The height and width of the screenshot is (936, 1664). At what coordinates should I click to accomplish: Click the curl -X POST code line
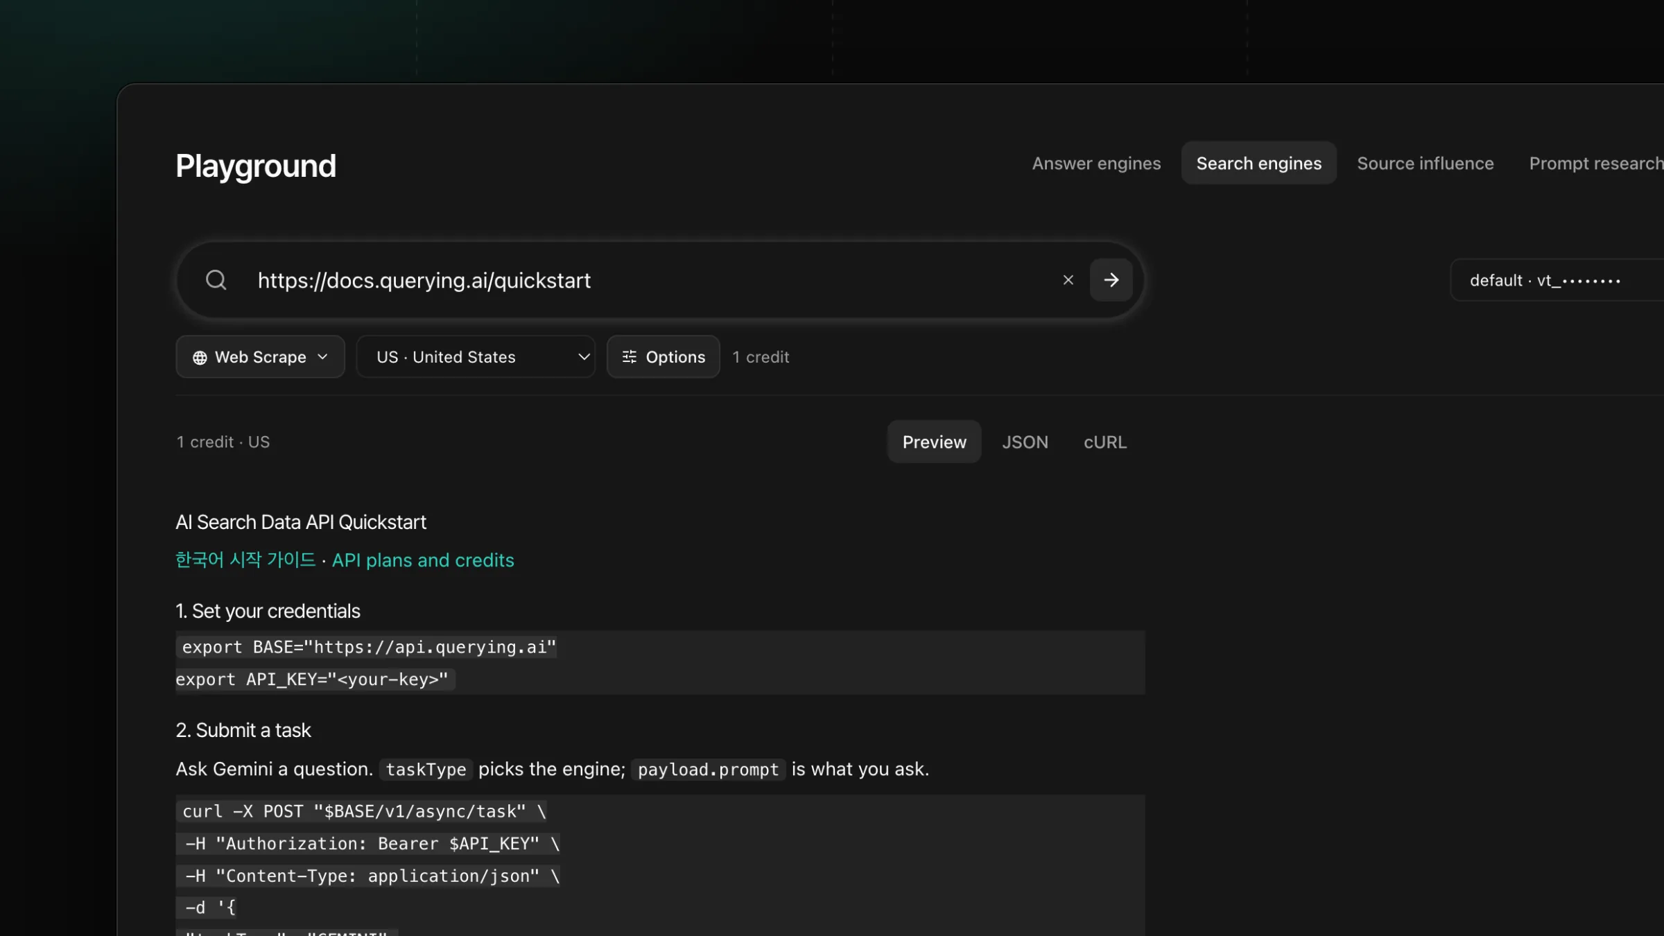coord(363,811)
